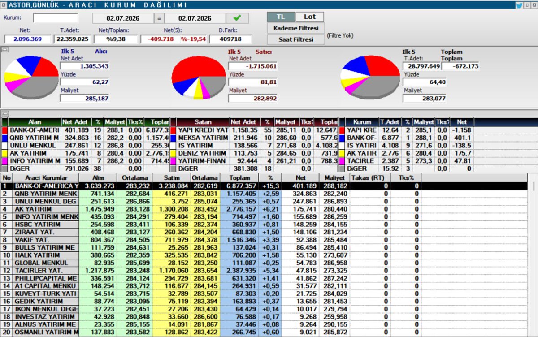Screen dimensions: 538x337
Task: Click IS YATIRIM in the Satan table
Action: coord(195,145)
